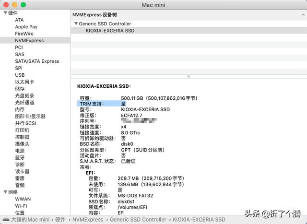The image size is (307, 224).
Task: Click GPT（GUID 分区表）value
Action: tap(143, 150)
